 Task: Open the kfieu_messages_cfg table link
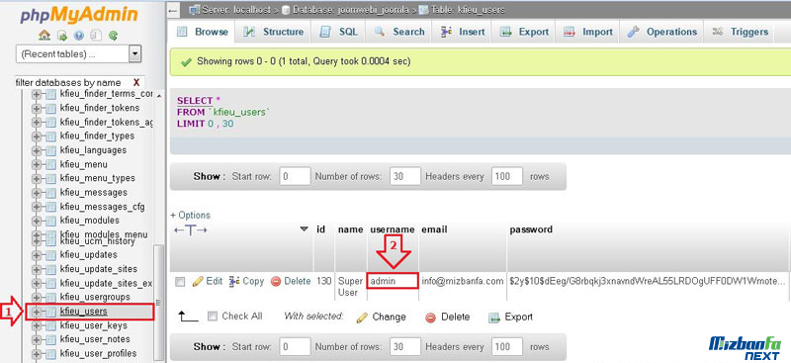[x=103, y=207]
